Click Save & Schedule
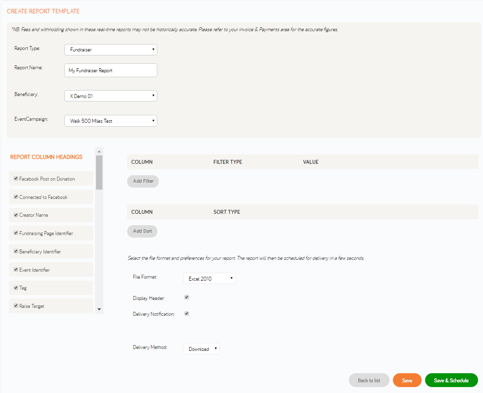 451,380
